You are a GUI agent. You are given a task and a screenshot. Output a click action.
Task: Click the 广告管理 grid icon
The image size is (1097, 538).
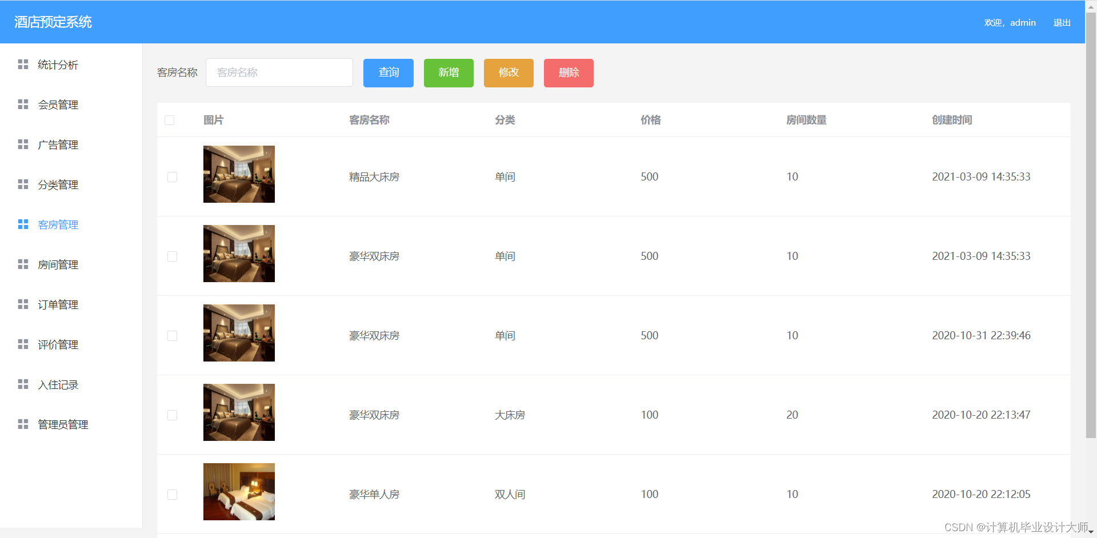pos(23,144)
